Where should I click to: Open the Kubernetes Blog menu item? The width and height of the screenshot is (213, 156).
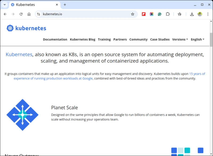[x=83, y=39]
